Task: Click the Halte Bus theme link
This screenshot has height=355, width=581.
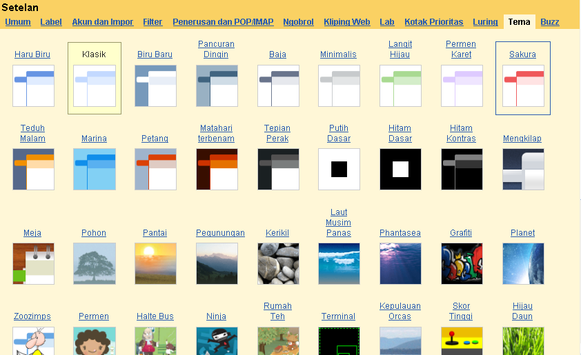Action: pyautogui.click(x=155, y=316)
